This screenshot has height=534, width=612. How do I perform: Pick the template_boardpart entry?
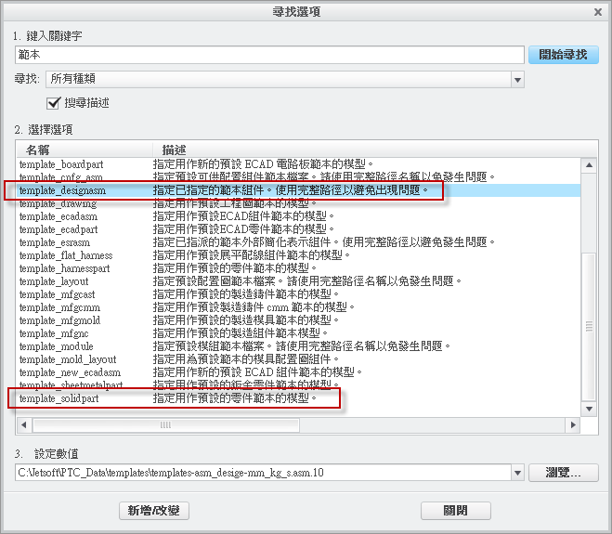click(x=61, y=164)
